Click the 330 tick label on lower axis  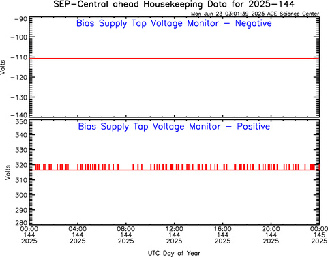21,150
